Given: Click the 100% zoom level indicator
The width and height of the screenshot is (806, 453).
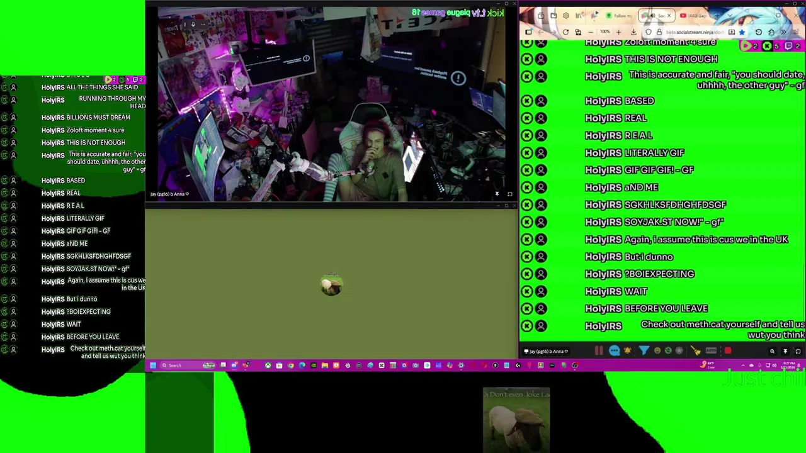Looking at the screenshot, I should pyautogui.click(x=604, y=31).
